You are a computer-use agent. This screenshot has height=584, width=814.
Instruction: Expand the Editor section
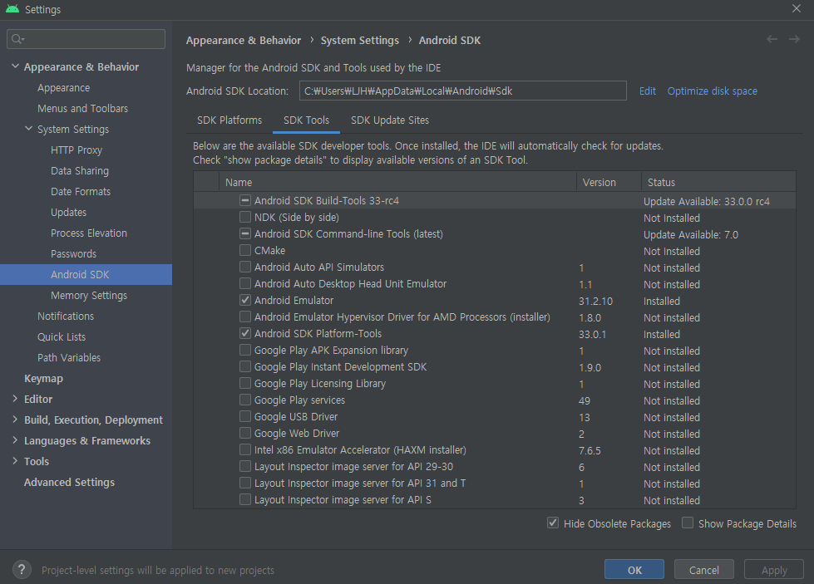pos(15,398)
